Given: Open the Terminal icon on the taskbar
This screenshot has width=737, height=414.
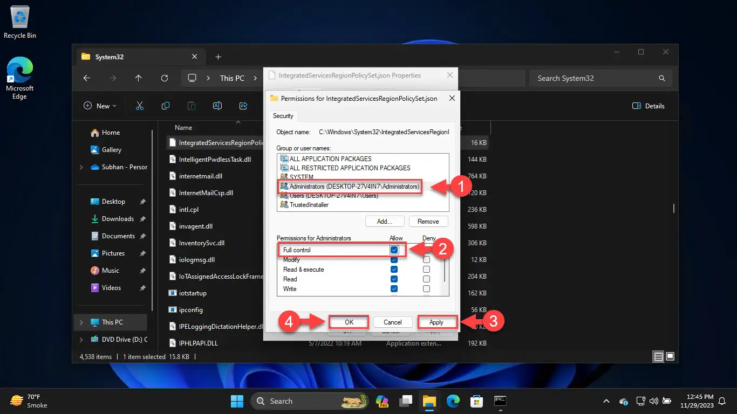Looking at the screenshot, I should click(x=500, y=401).
